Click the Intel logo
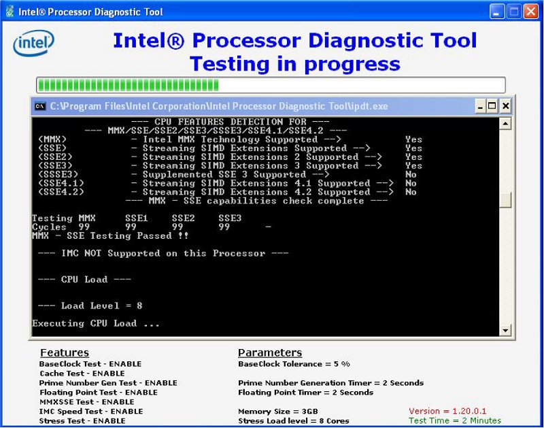Screen dimensions: 544x428 (33, 43)
